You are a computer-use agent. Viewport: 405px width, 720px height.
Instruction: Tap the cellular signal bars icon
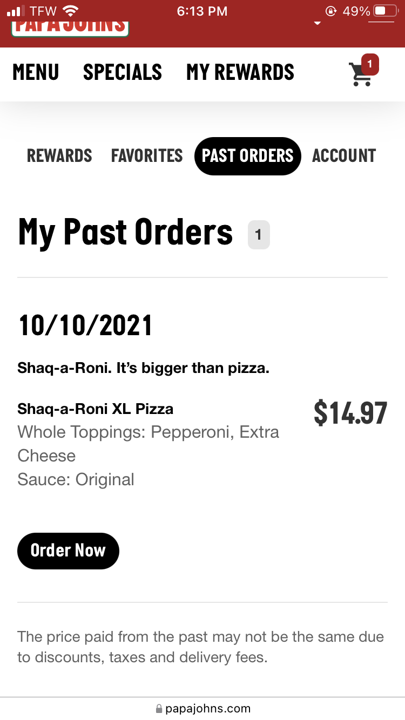click(x=16, y=11)
